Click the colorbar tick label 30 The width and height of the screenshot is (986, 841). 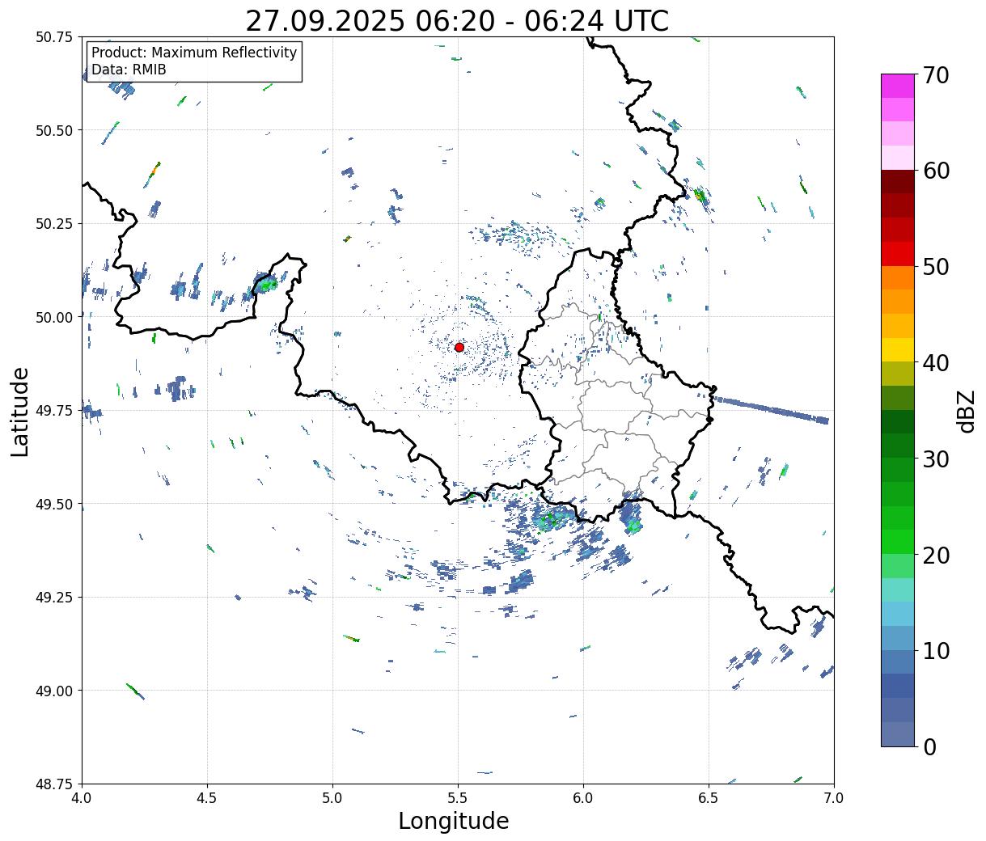point(936,459)
